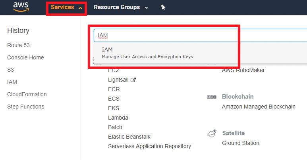Expand the Resource Groups dropdown

point(121,7)
